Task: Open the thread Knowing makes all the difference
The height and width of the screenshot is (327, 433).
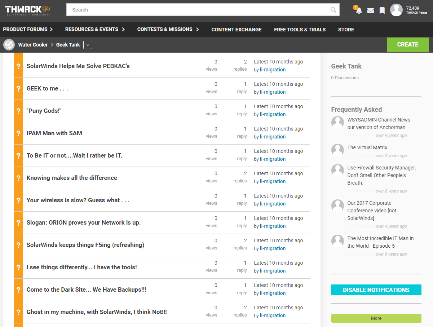Action: pos(72,178)
